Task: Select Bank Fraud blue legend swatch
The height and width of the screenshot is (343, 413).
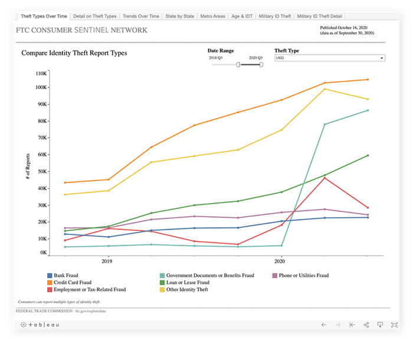Action: pos(50,276)
